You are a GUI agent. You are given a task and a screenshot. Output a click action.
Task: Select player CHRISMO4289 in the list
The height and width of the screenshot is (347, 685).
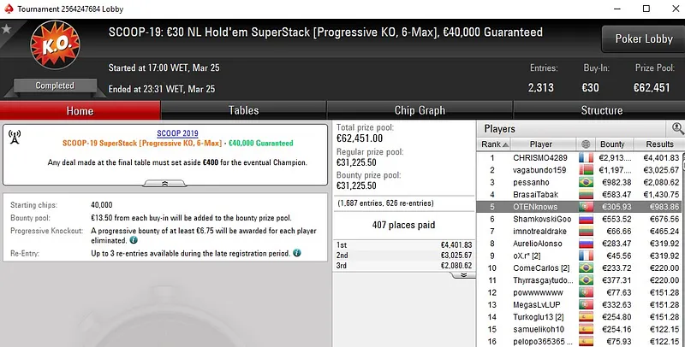coord(540,157)
